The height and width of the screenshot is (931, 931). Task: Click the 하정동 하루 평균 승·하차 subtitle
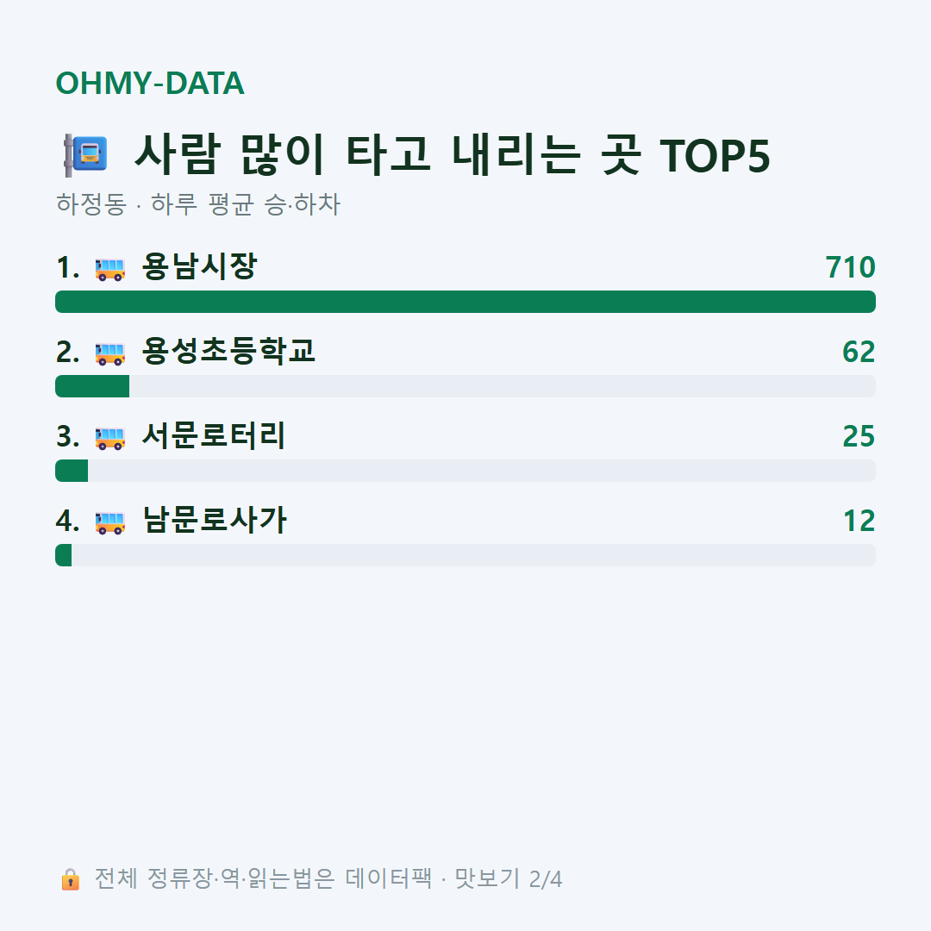click(x=197, y=204)
